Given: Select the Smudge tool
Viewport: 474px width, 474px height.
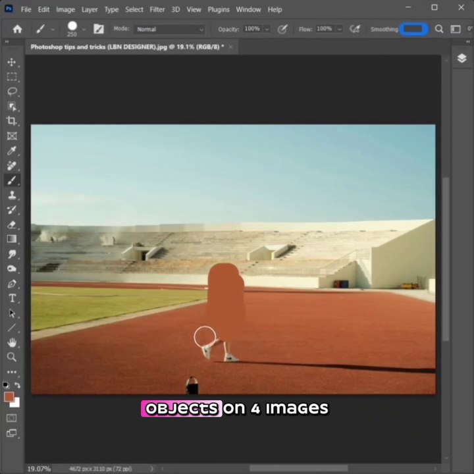Looking at the screenshot, I should (11, 254).
